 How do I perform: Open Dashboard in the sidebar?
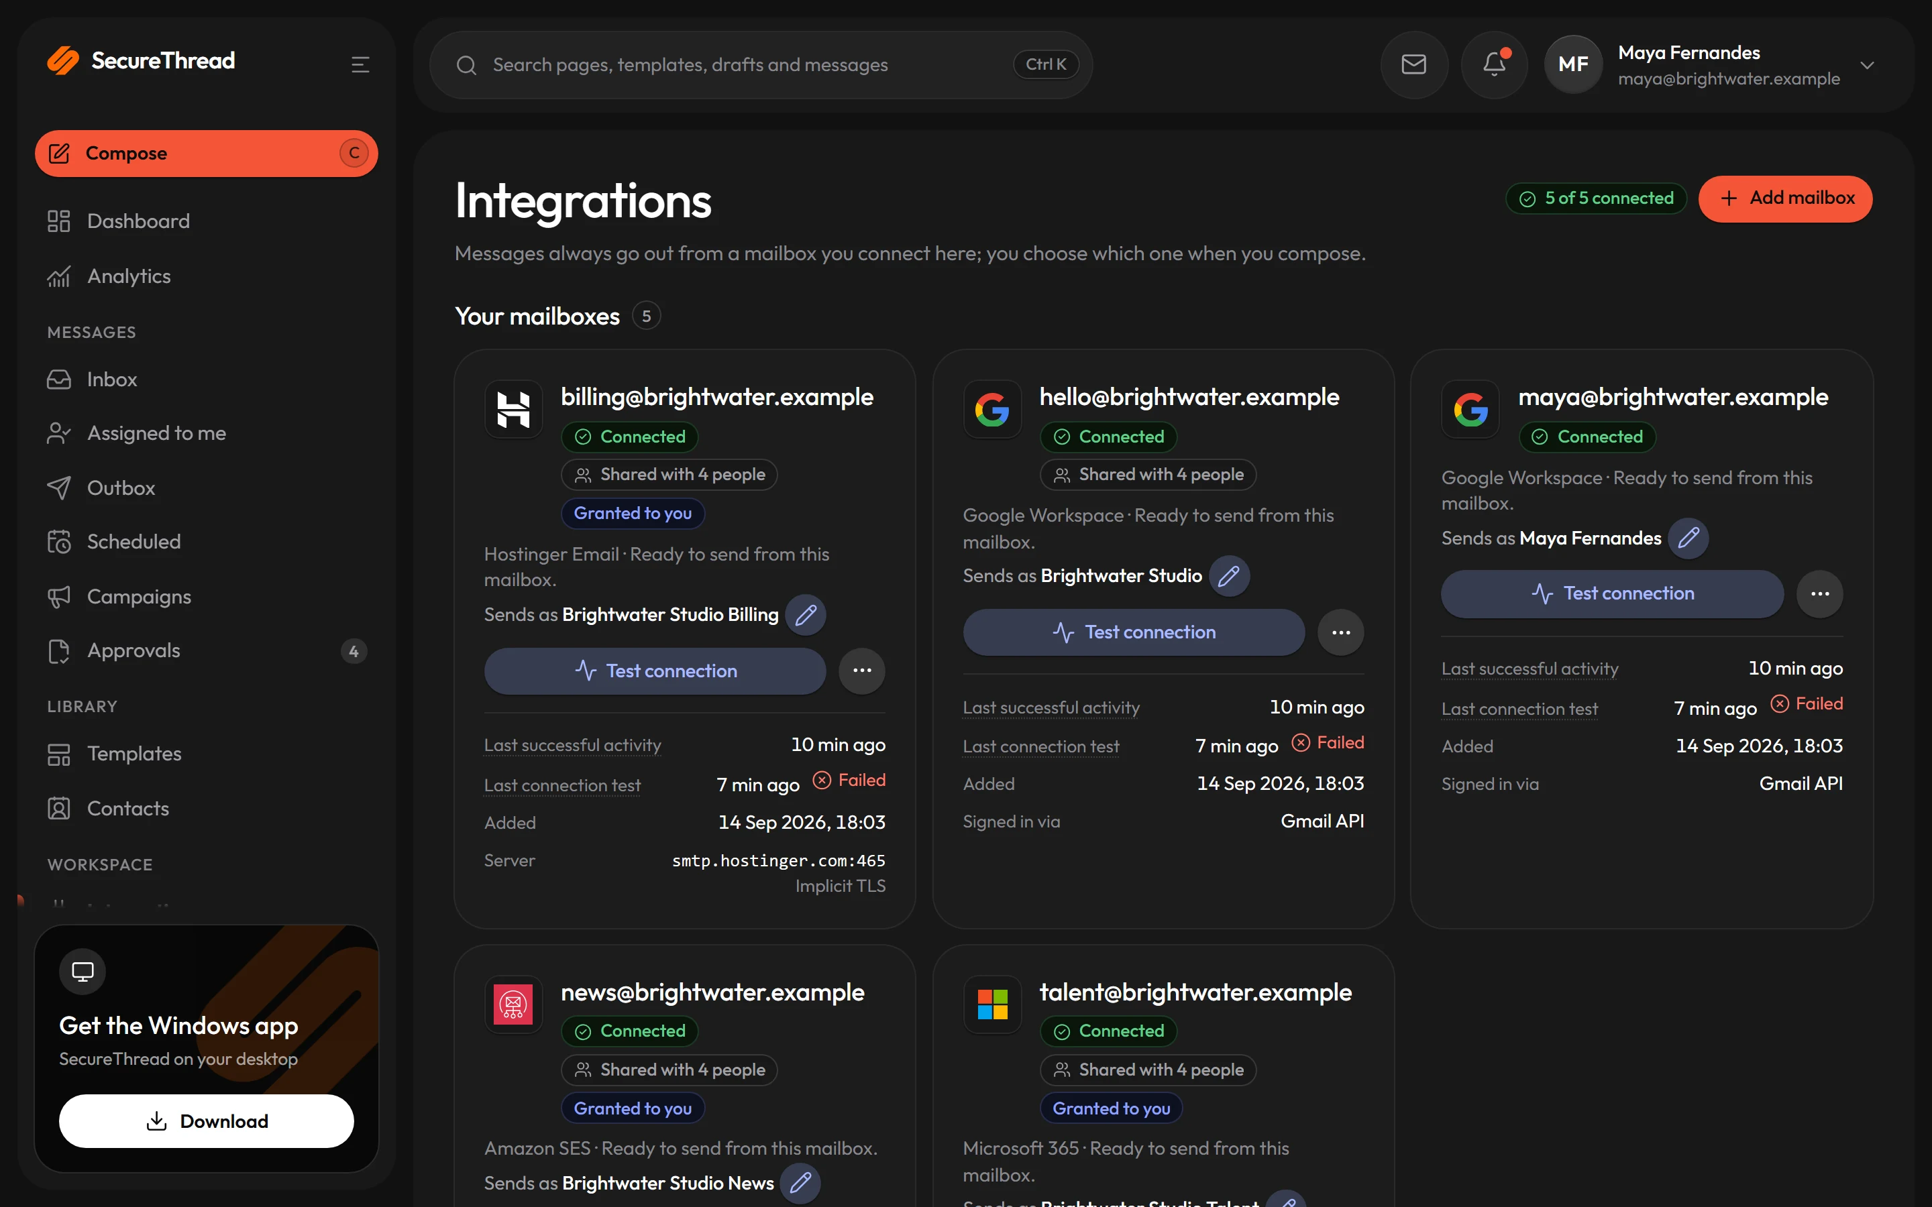tap(206, 221)
